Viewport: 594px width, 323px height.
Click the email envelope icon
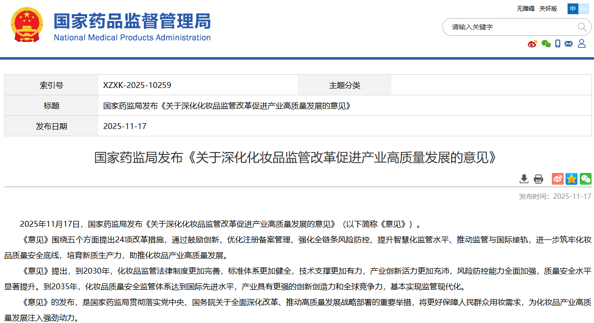click(569, 44)
